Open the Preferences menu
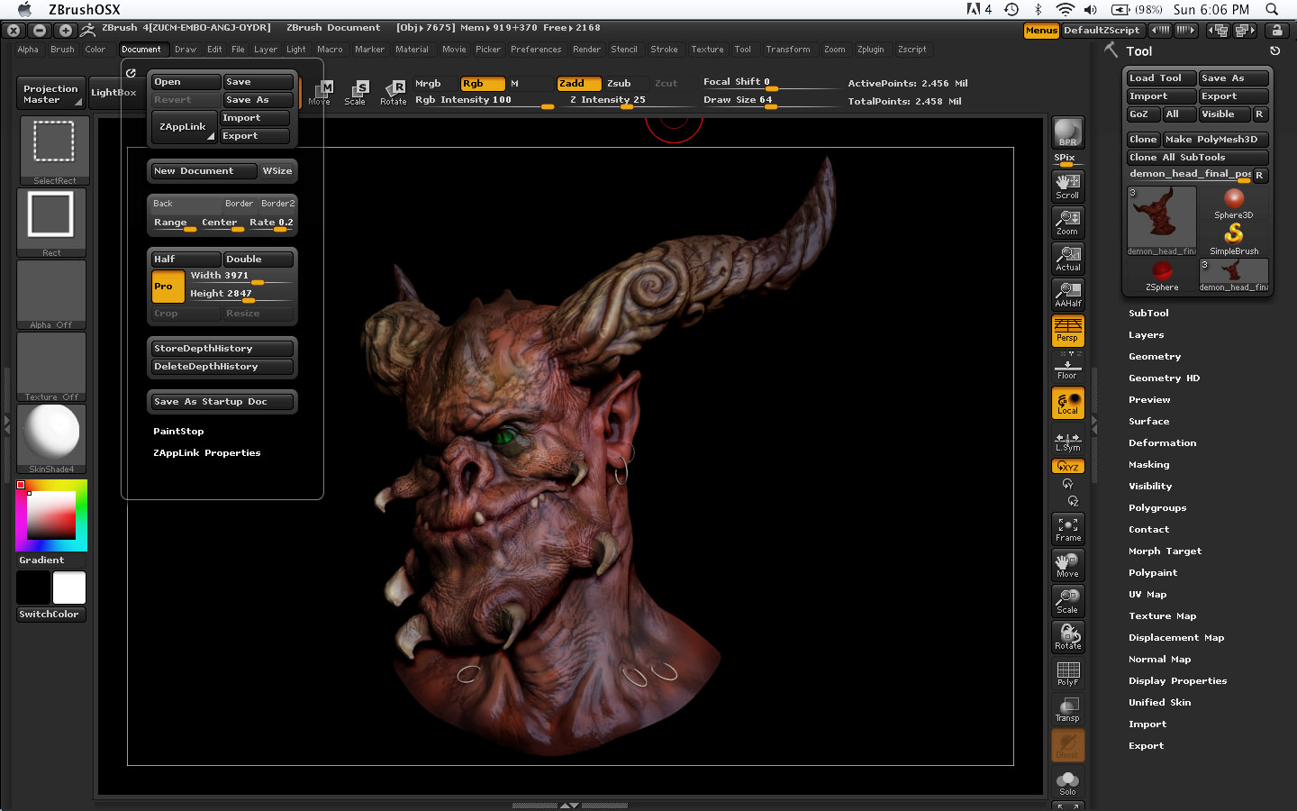 [536, 50]
